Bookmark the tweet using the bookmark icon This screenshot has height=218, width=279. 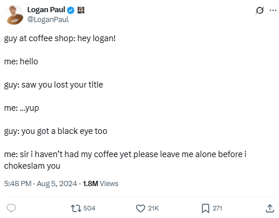[205, 208]
